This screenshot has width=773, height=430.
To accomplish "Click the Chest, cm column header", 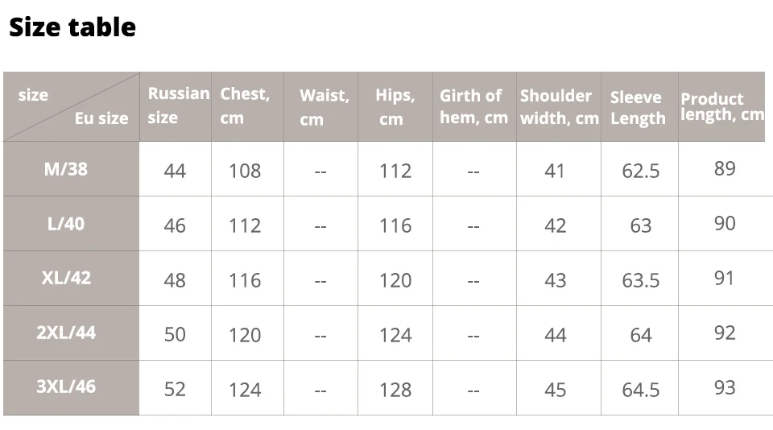I will [245, 105].
